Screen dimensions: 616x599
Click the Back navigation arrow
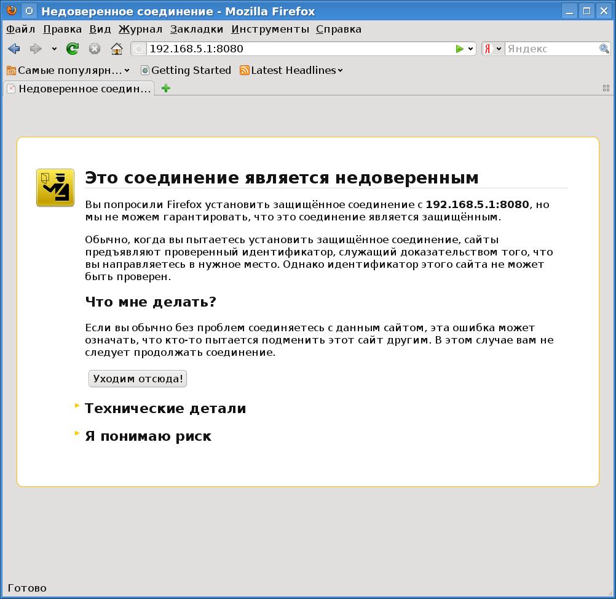pos(14,49)
